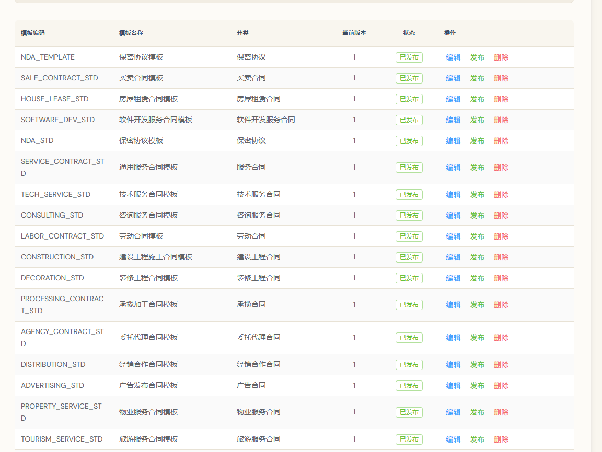Click 发布 for NDA_TEMPLATE row

tap(477, 57)
